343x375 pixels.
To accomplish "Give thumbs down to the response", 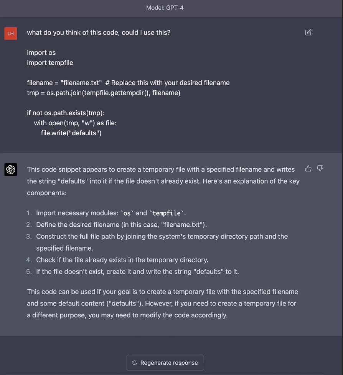I will [x=320, y=169].
